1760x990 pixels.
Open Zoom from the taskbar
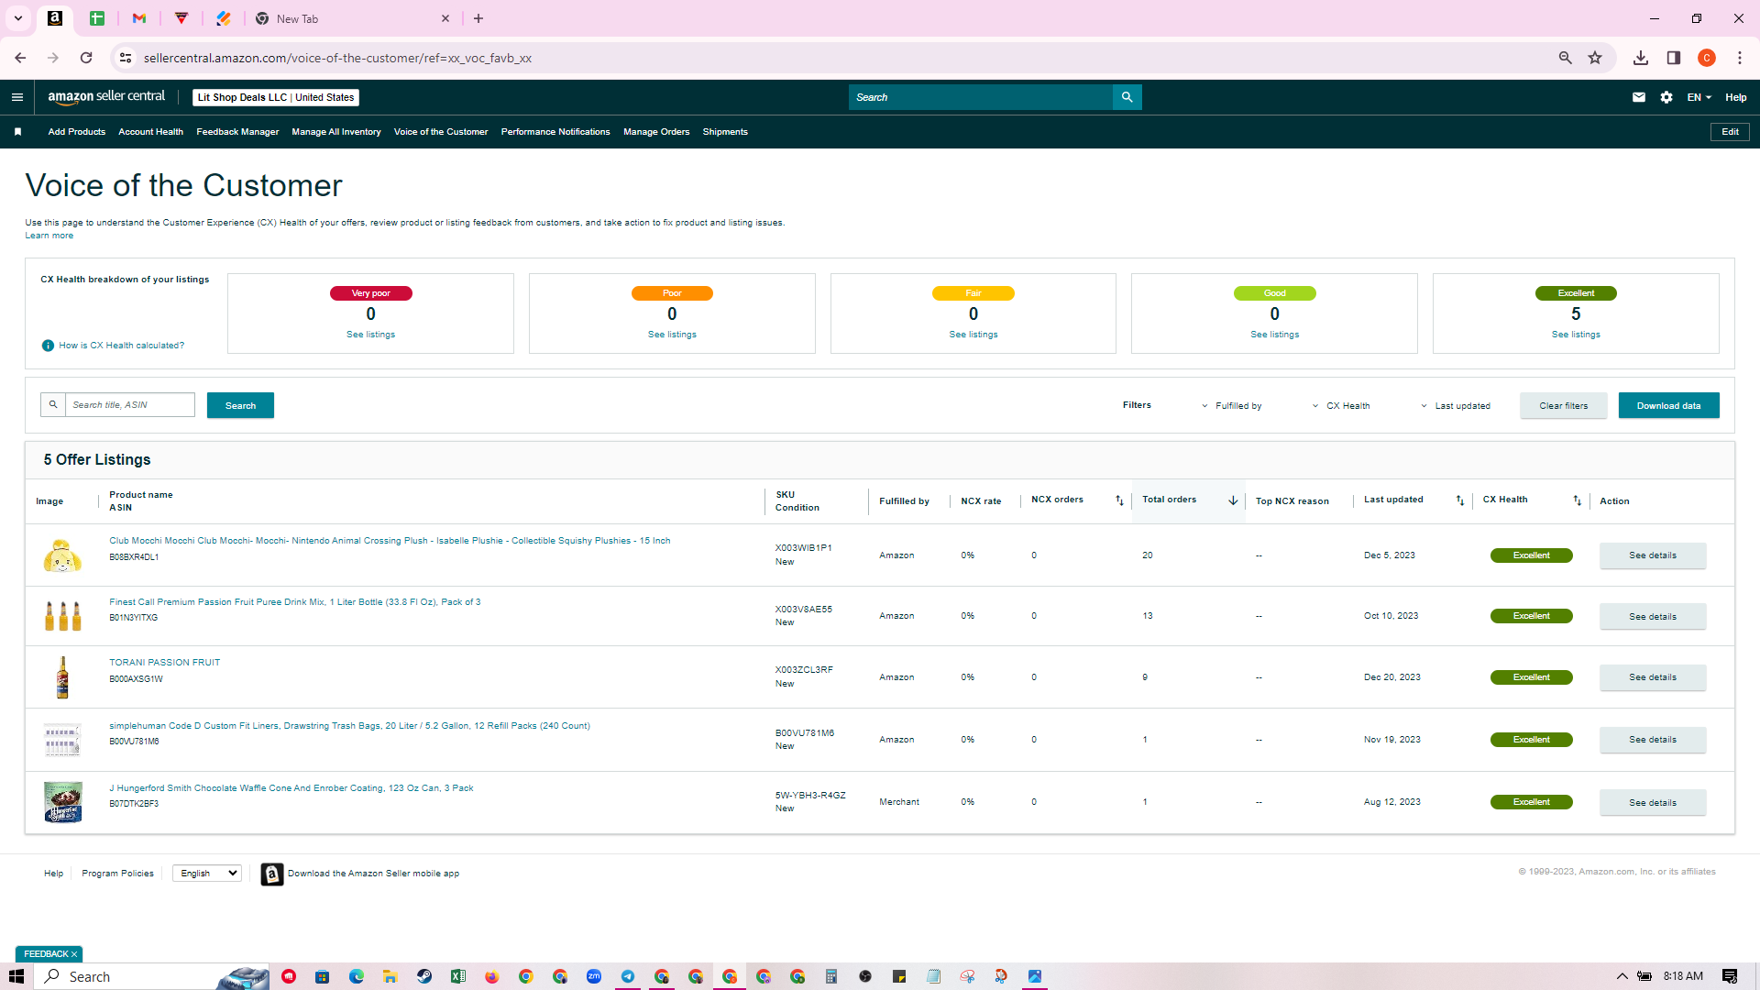594,976
